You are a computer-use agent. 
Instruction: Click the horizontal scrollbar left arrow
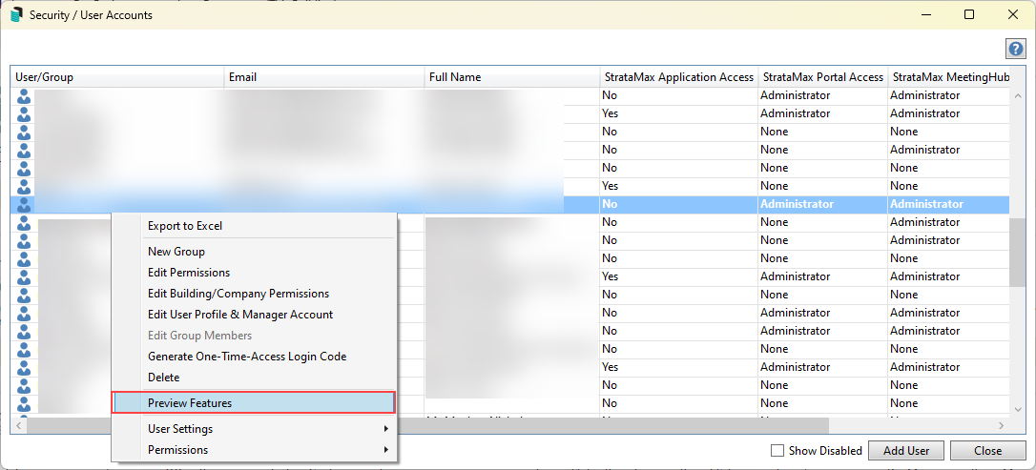(19, 426)
